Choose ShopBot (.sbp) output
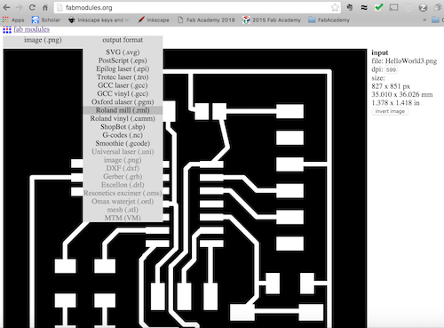Screen dimensions: 444x328 click(123, 127)
